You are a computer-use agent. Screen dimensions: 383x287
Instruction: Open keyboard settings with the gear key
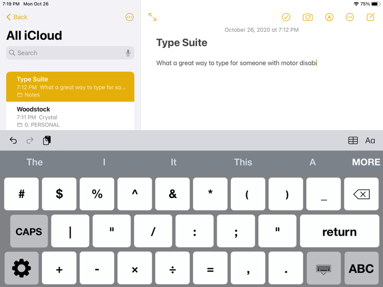[21, 268]
